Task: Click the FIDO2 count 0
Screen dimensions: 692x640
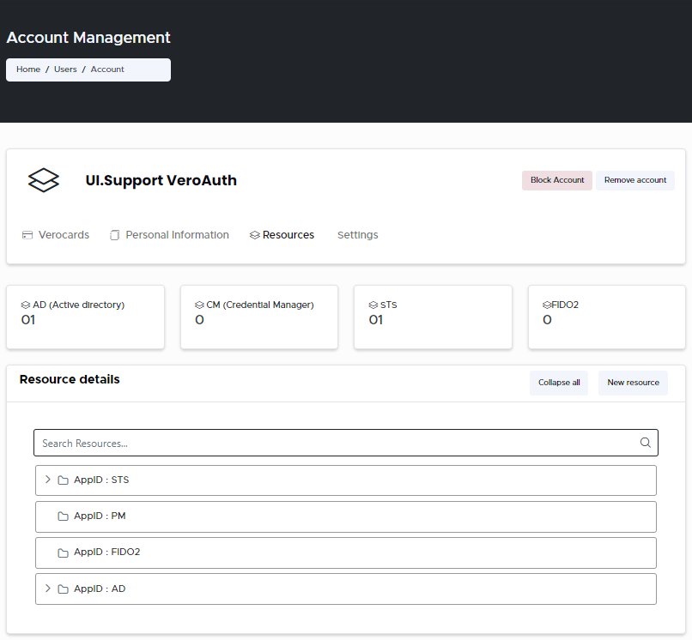Action: click(547, 320)
